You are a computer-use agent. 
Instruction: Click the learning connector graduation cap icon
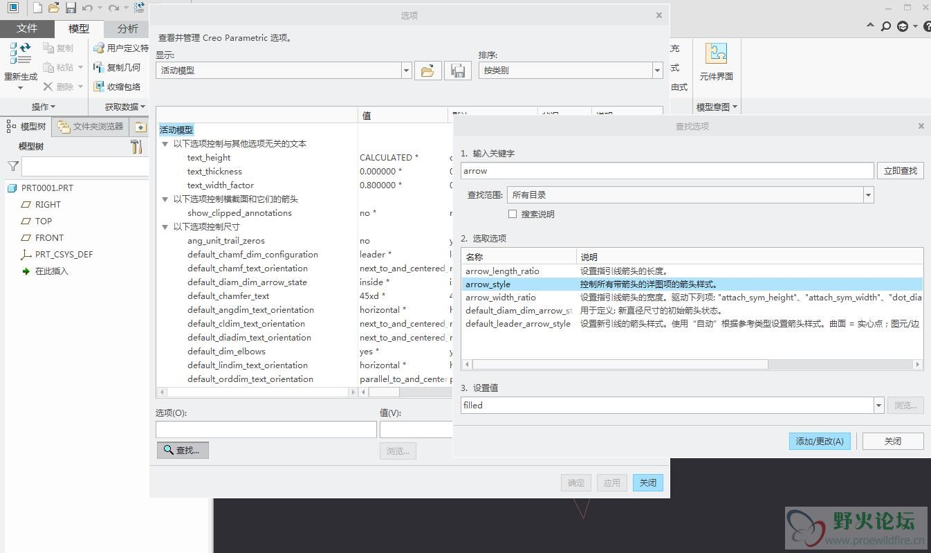903,26
